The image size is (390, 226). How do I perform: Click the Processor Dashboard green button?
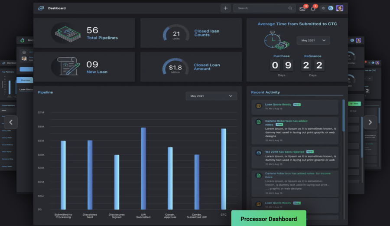coord(269,219)
